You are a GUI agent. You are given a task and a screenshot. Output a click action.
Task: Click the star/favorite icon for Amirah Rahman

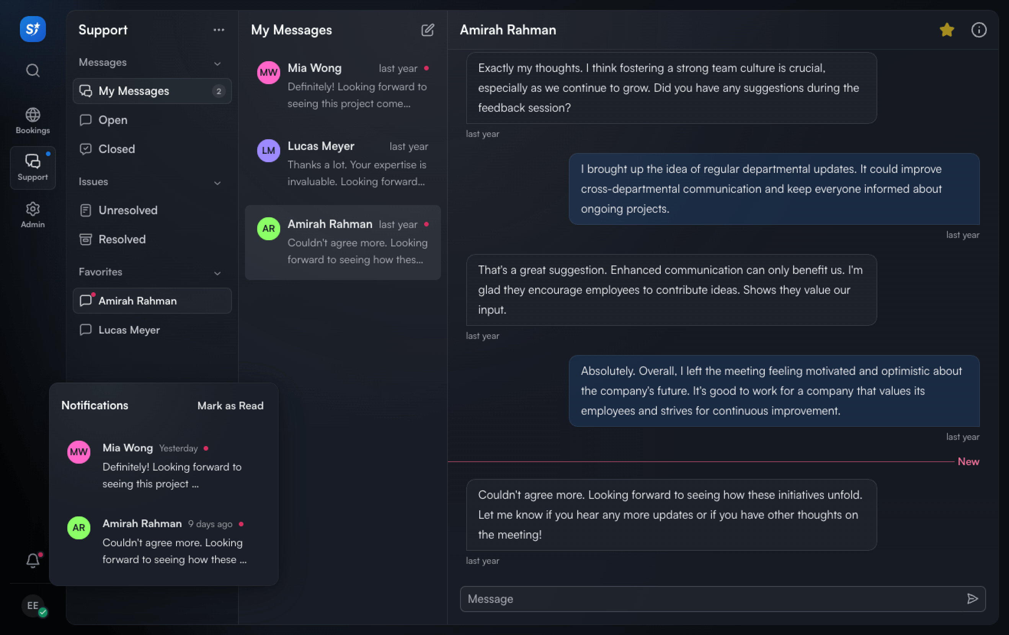click(946, 29)
